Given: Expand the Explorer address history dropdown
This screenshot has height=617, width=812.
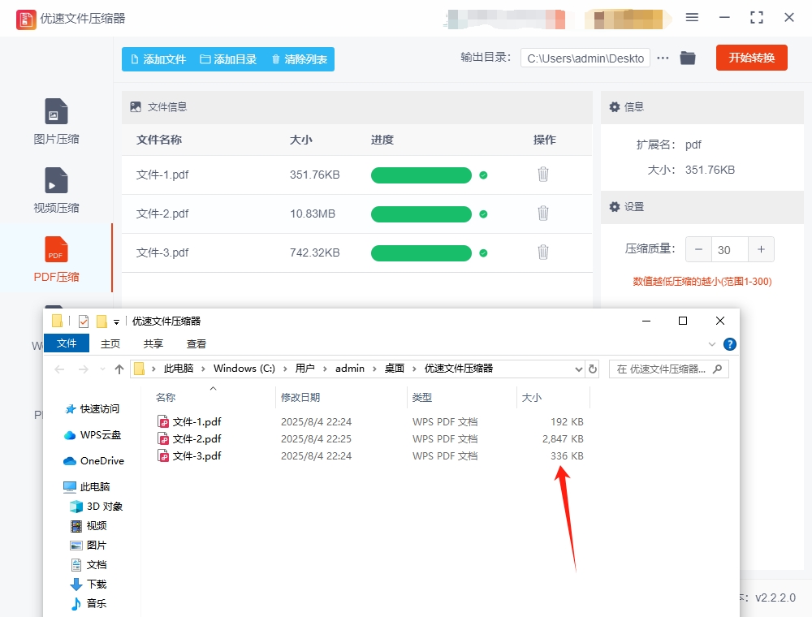Looking at the screenshot, I should tap(578, 369).
